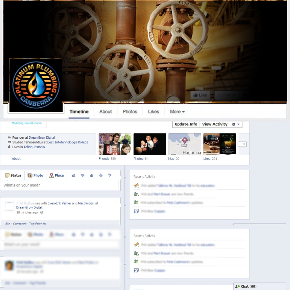Click the globe audience icon beside 18 minutes ago
Viewport: 290px width, 290px height.
(x=42, y=213)
